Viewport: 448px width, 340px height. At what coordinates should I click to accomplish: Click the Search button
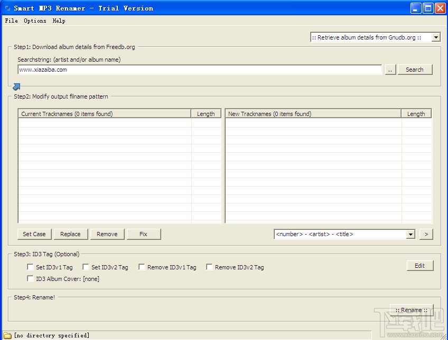click(415, 70)
